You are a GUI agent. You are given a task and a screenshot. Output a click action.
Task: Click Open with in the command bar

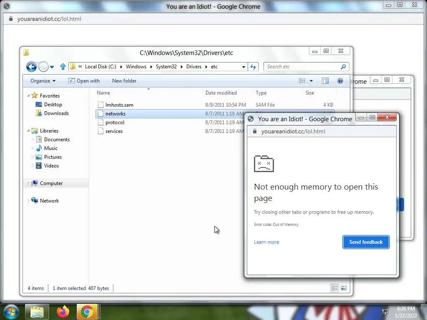click(x=84, y=81)
